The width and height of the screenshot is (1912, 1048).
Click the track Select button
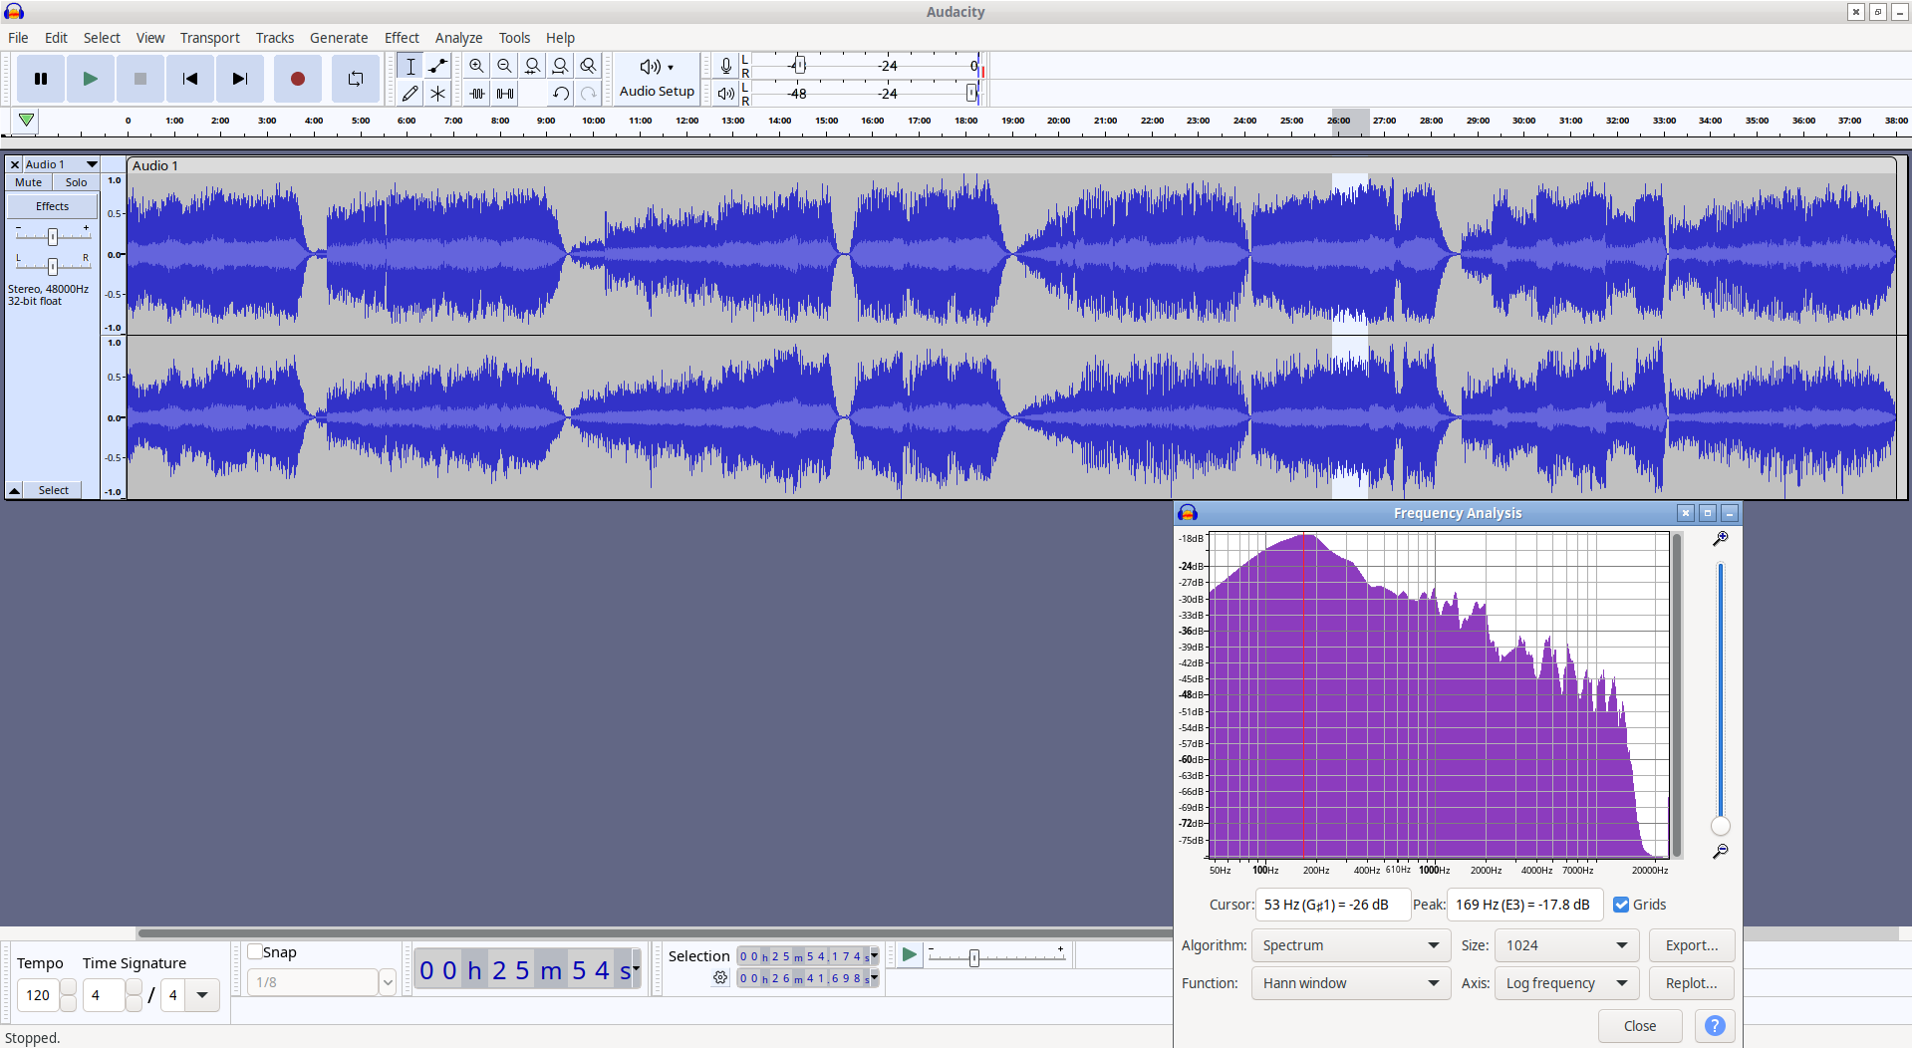(x=54, y=490)
